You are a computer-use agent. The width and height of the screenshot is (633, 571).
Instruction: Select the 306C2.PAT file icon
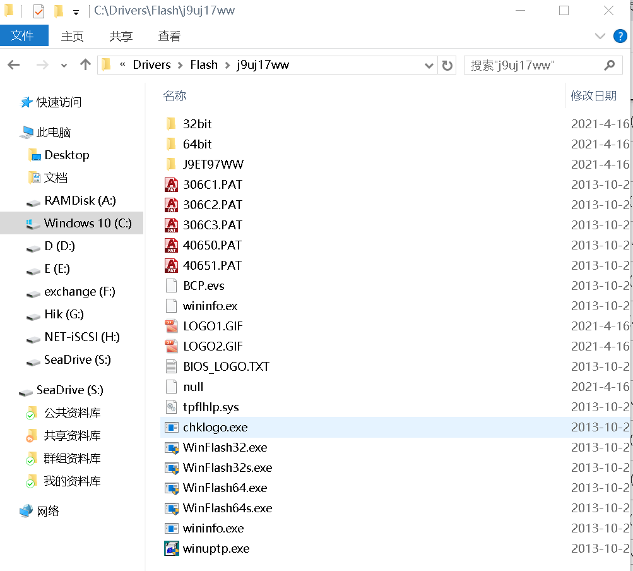[171, 205]
